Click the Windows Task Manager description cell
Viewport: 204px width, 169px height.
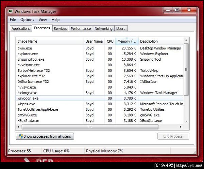coord(159,93)
